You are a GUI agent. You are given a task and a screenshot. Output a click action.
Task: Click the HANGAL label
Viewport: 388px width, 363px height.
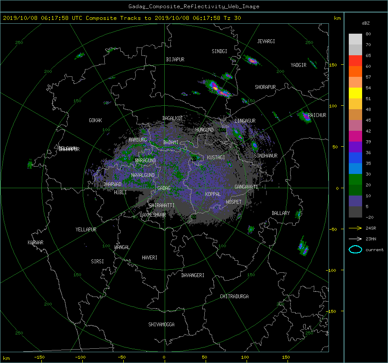click(x=122, y=247)
